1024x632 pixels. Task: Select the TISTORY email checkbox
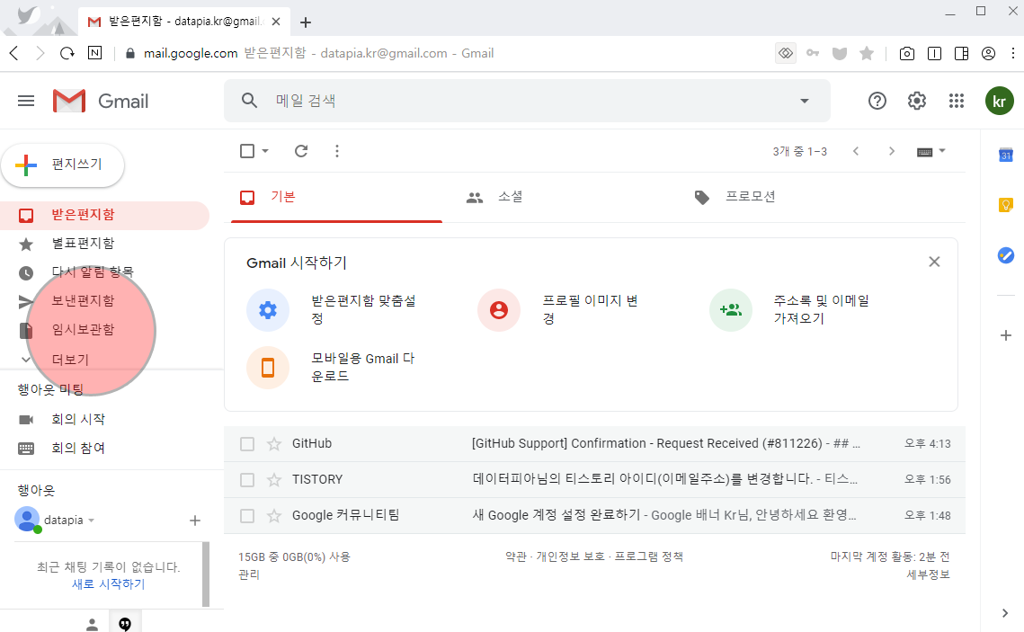click(247, 480)
